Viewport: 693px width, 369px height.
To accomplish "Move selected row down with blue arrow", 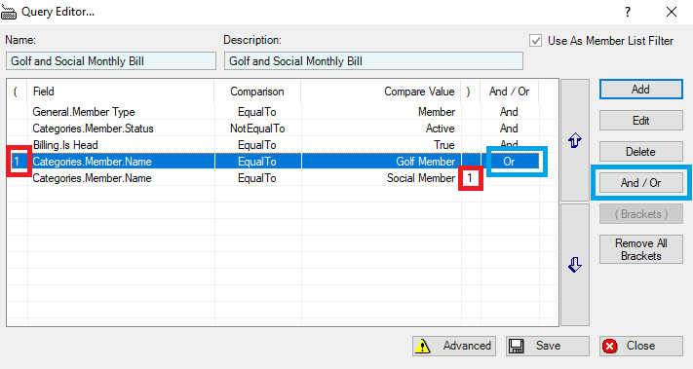I will [x=574, y=265].
